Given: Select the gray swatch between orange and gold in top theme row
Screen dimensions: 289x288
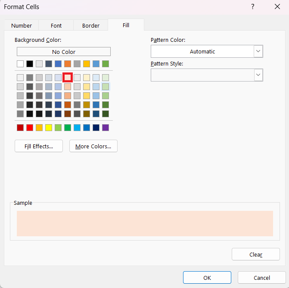Looking at the screenshot, I should point(77,64).
